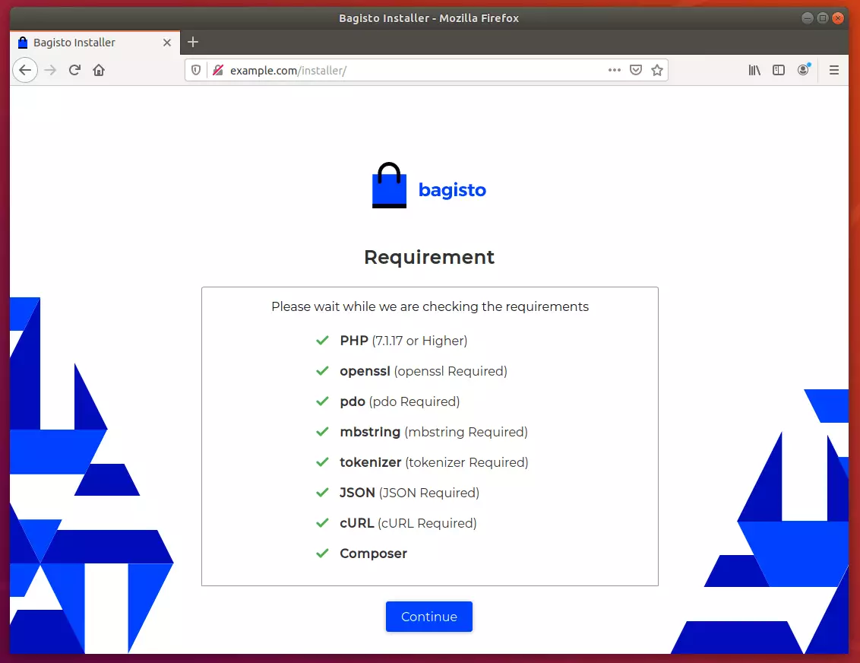Click the insecure connection padlock icon
Image resolution: width=860 pixels, height=663 pixels.
pyautogui.click(x=218, y=70)
